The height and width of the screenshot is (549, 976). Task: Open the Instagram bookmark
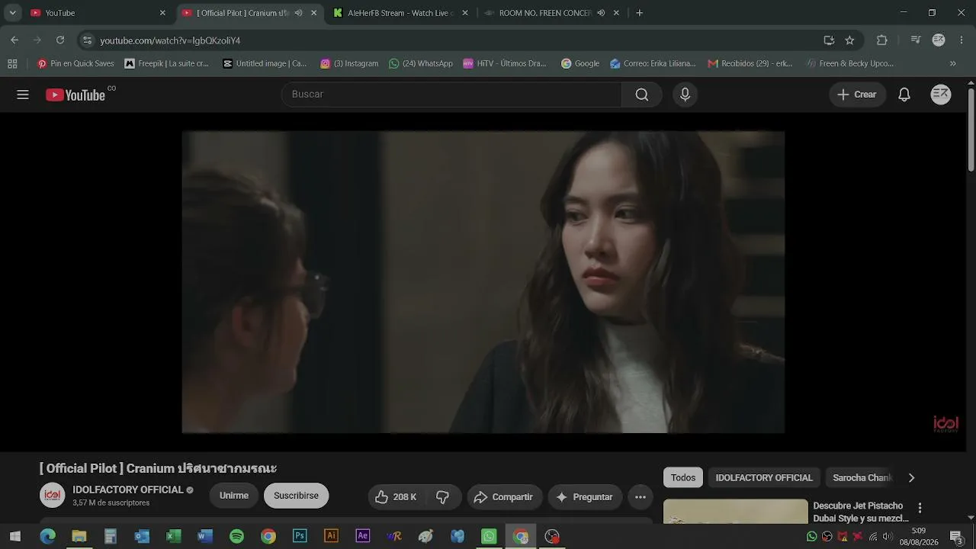[x=349, y=64]
